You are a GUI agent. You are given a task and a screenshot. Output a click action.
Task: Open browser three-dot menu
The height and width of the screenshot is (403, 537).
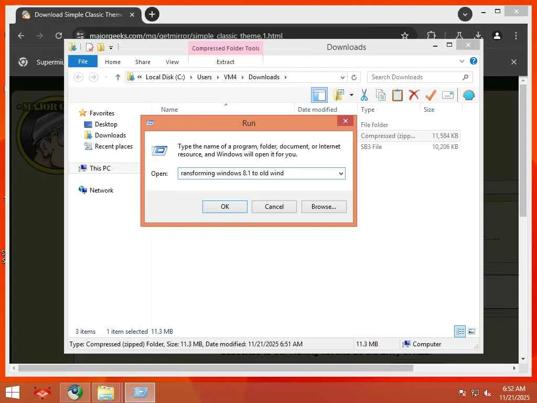516,36
